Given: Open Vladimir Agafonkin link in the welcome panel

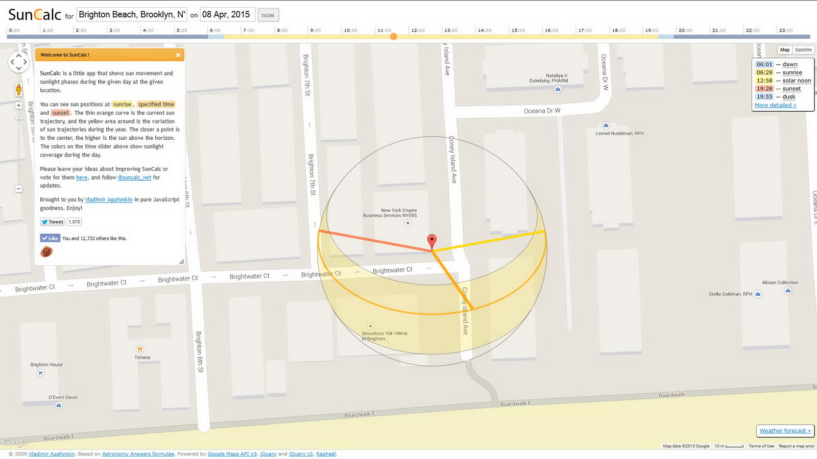Looking at the screenshot, I should click(x=108, y=200).
